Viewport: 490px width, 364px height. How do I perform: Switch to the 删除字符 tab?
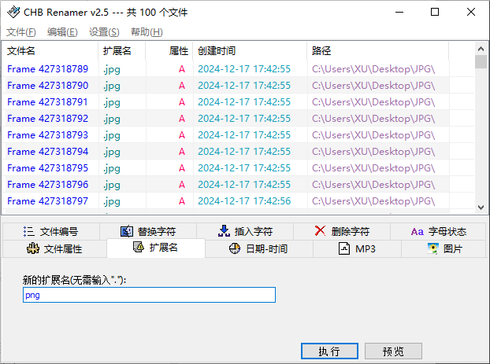342,231
